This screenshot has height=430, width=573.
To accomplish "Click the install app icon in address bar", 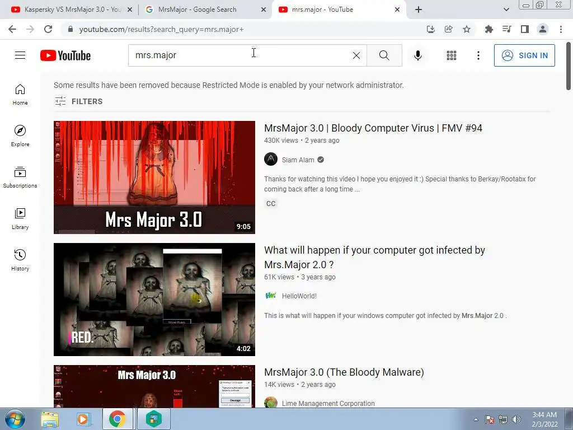I will [431, 29].
